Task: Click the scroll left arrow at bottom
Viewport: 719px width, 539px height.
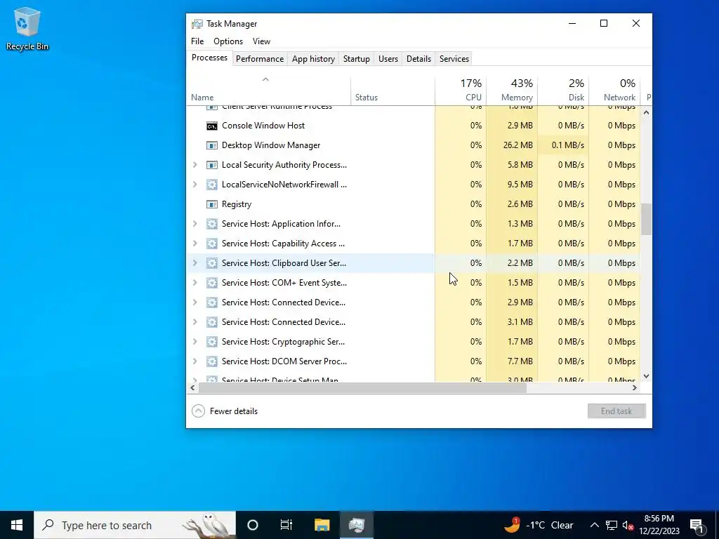Action: coord(192,387)
